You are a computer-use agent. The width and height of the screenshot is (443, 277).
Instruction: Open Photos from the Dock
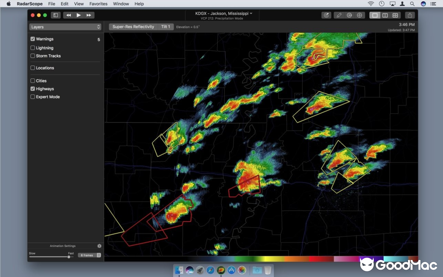point(242,270)
